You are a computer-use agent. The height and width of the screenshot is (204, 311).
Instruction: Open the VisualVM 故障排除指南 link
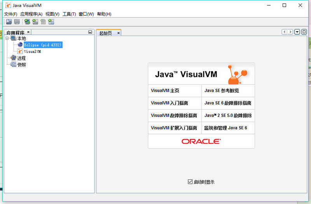[x=174, y=115]
